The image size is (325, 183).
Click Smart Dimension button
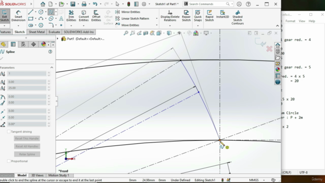tap(18, 16)
